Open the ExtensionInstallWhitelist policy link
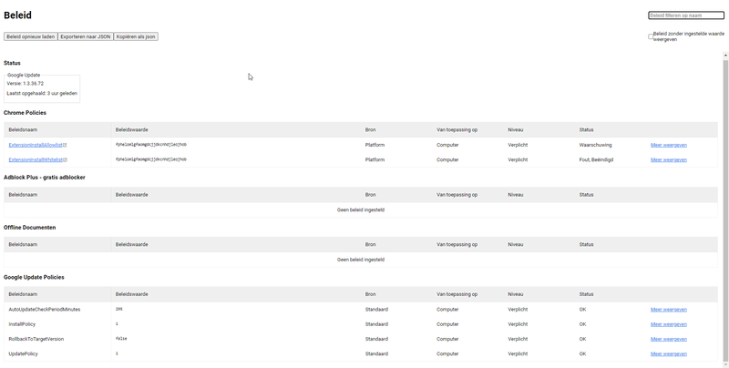Screen dimensions: 729x368 coord(35,159)
